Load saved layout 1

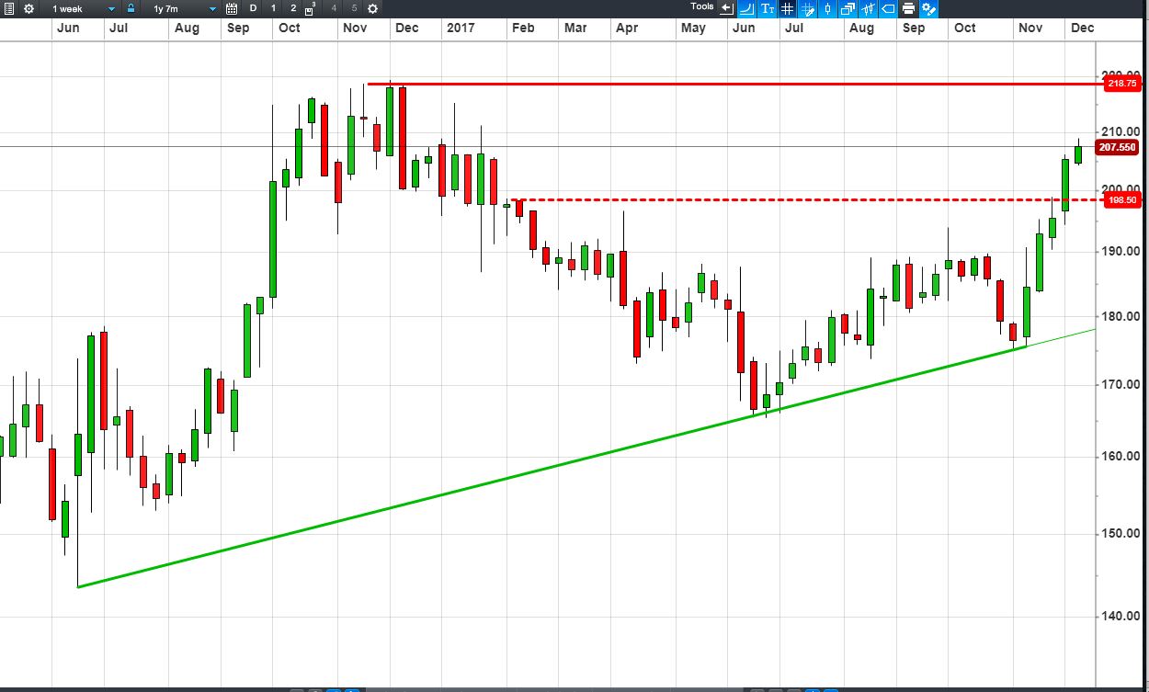[x=273, y=8]
